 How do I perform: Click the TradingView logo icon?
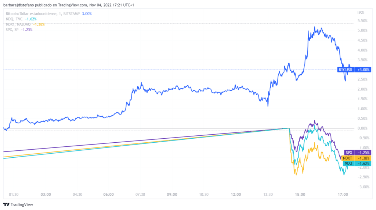[6, 205]
